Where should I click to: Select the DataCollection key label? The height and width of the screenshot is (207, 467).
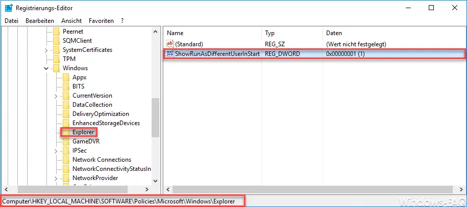tap(92, 105)
